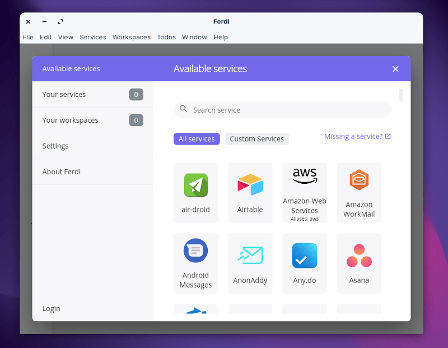Switch to the Custom Services tab

pyautogui.click(x=256, y=138)
